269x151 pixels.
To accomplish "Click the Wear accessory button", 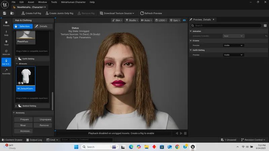I will pos(23,125).
